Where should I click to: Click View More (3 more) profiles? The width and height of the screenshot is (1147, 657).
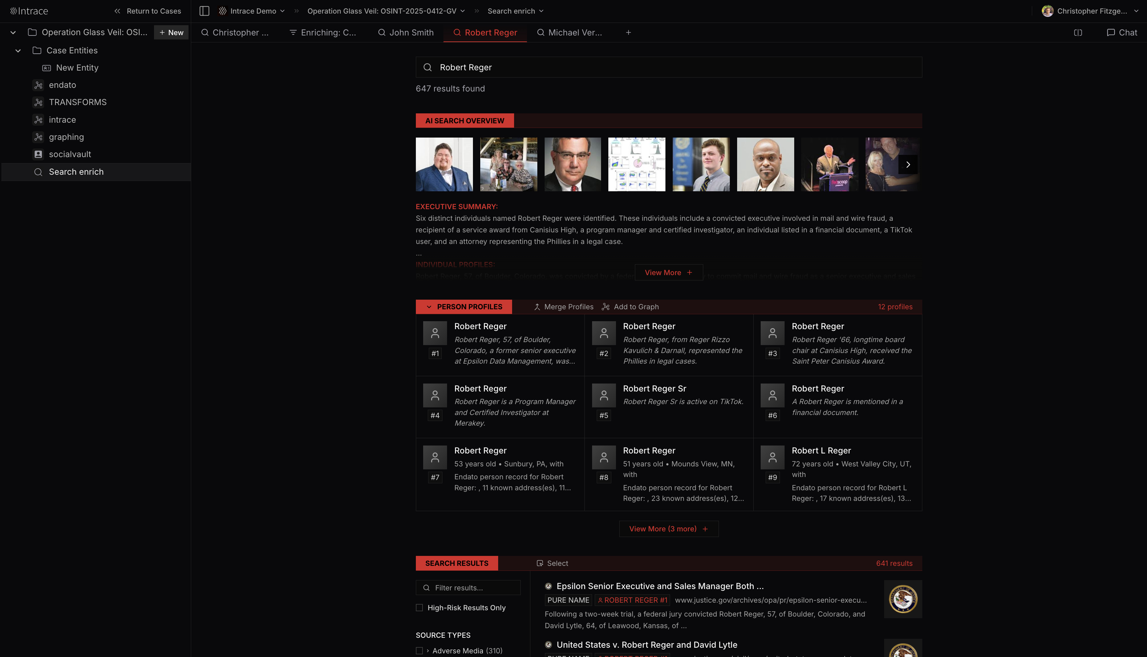coord(668,529)
